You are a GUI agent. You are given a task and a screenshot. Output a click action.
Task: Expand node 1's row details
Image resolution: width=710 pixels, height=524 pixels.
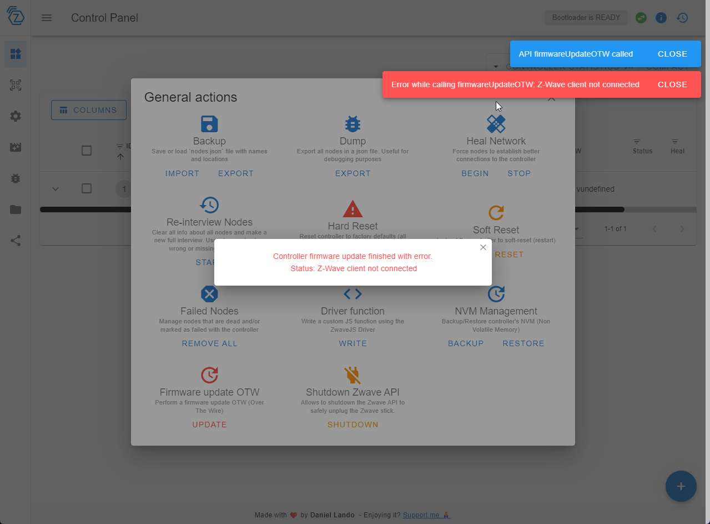[x=55, y=188]
